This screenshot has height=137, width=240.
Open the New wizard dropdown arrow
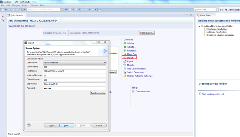click(6, 10)
